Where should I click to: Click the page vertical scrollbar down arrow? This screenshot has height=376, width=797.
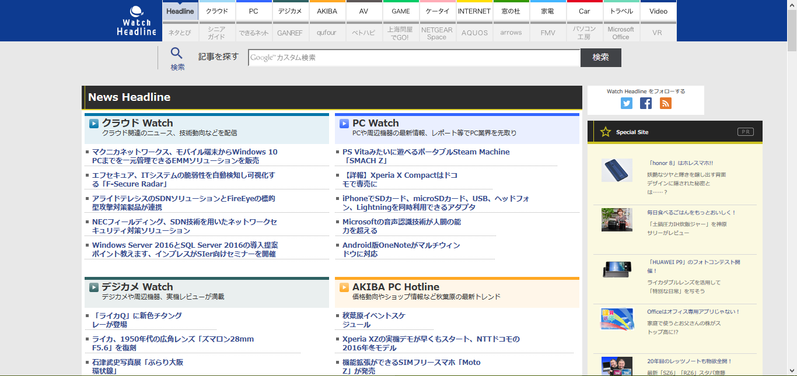792,371
